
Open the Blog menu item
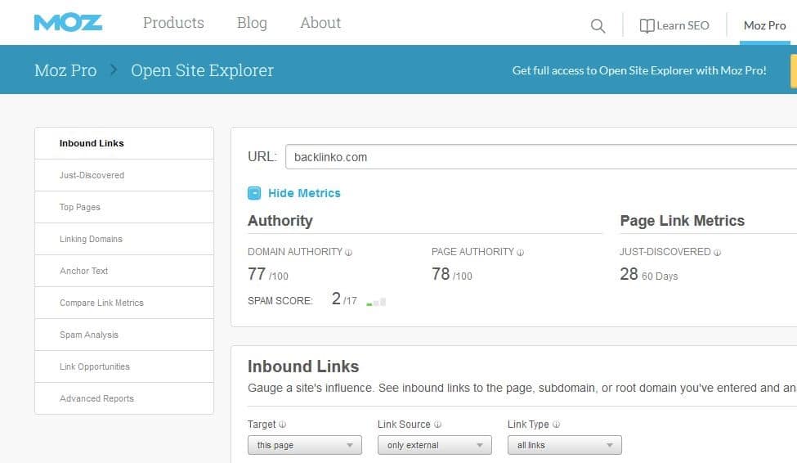tap(252, 23)
